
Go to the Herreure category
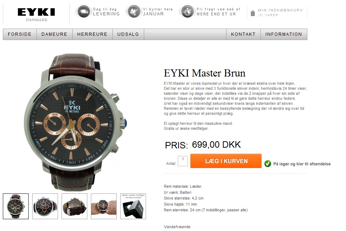point(92,34)
